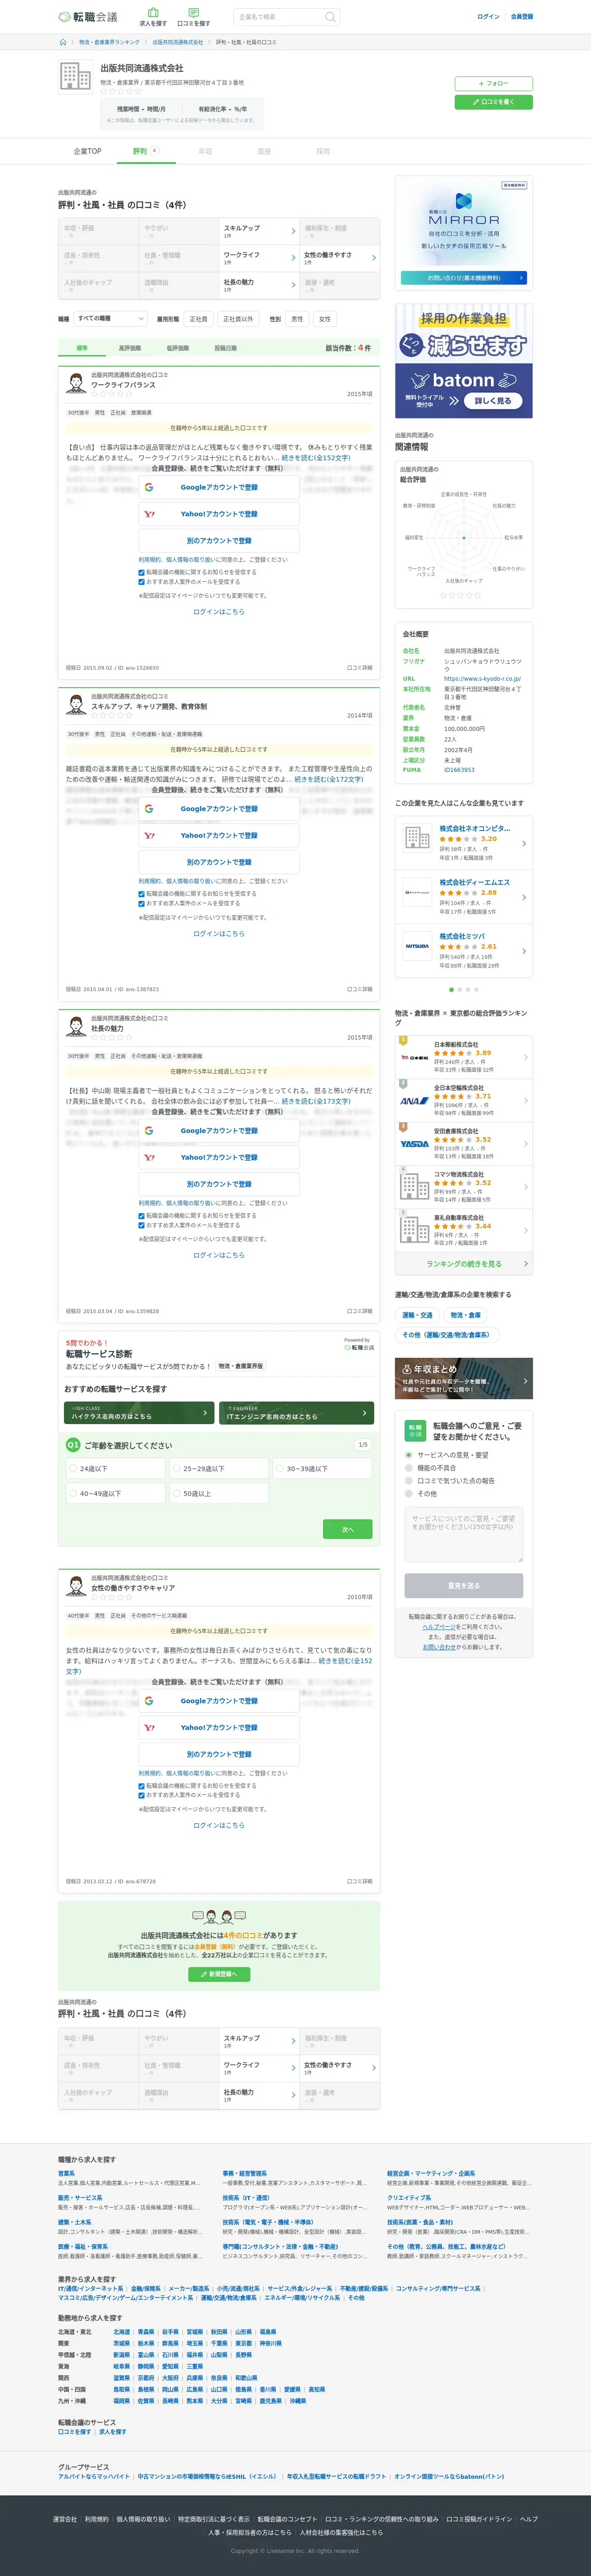
Task: Switch to the 採用 tab
Action: [x=323, y=152]
